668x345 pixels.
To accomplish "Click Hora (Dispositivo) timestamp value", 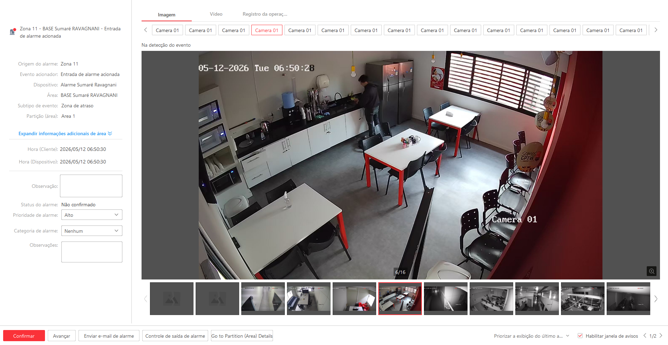I will [x=83, y=162].
